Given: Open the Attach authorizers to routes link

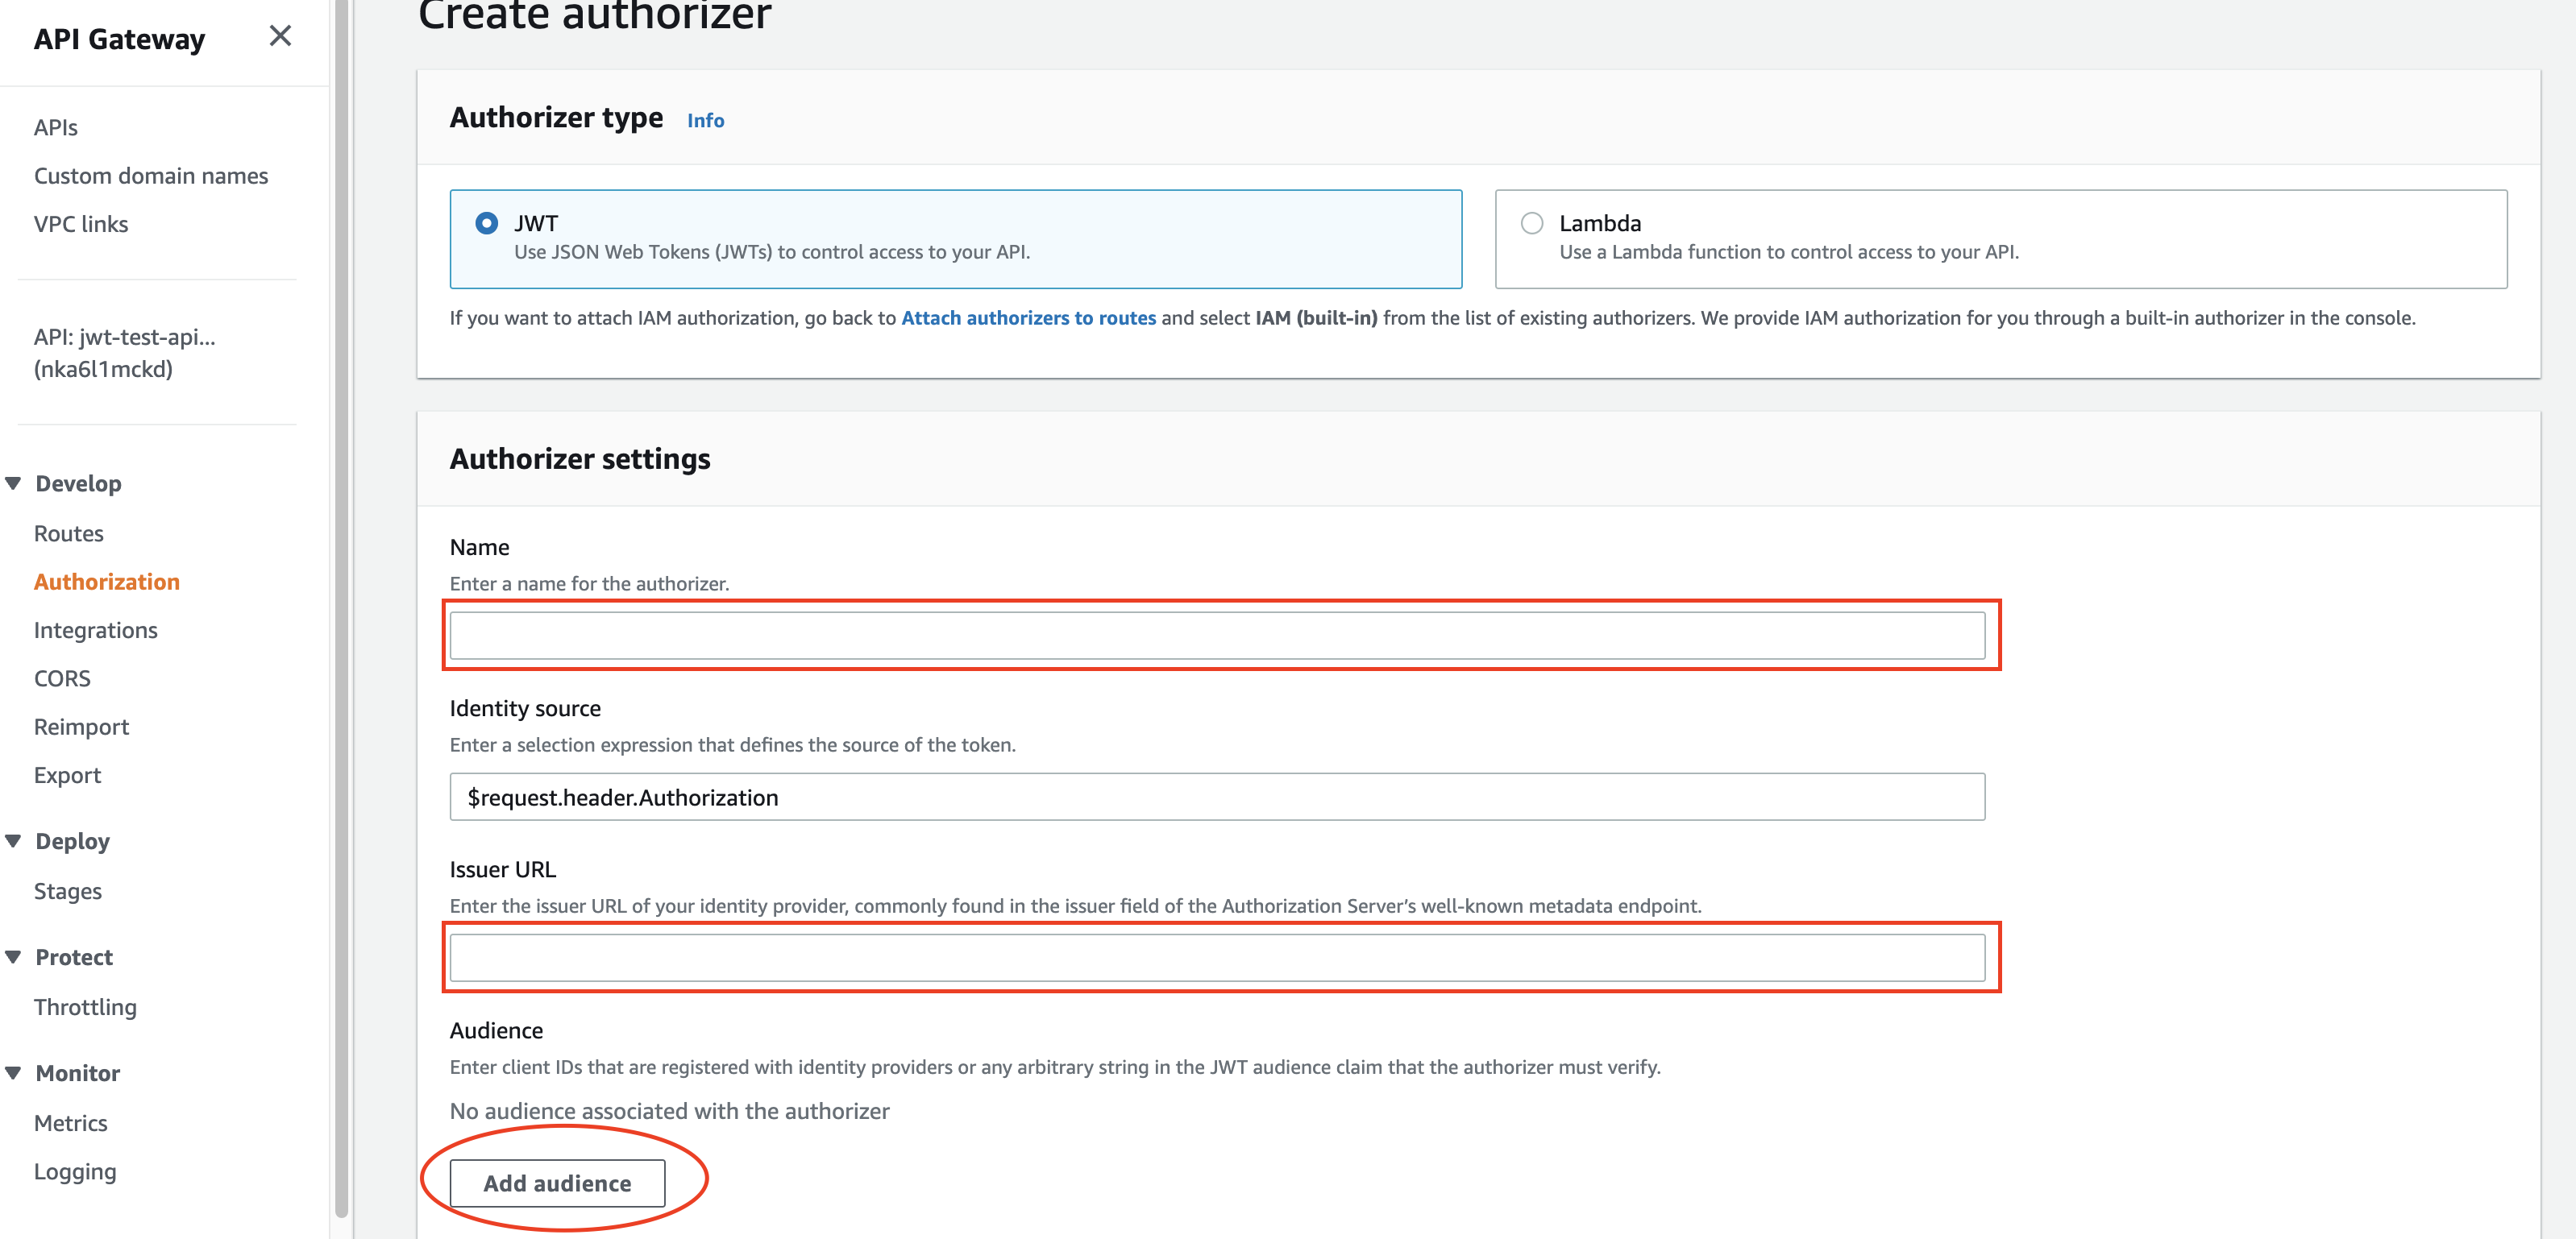Looking at the screenshot, I should click(x=1028, y=317).
